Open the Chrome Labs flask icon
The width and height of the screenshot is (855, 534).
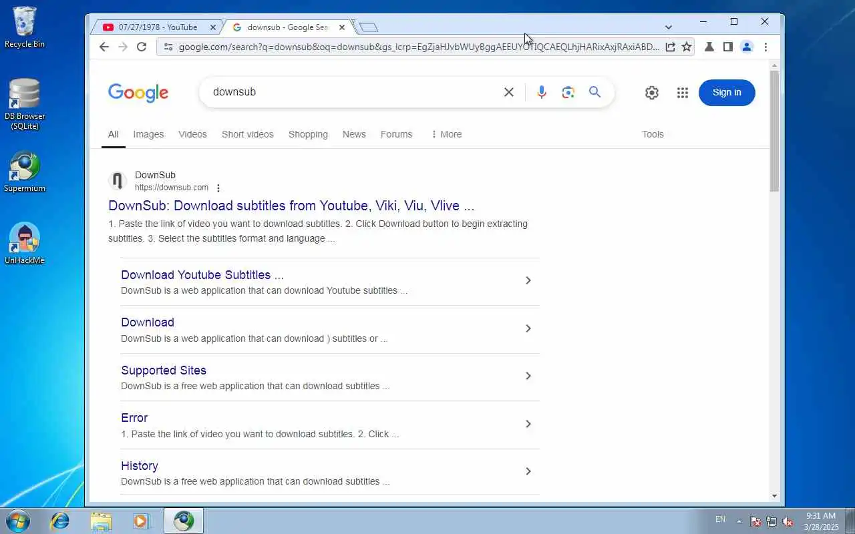click(709, 47)
